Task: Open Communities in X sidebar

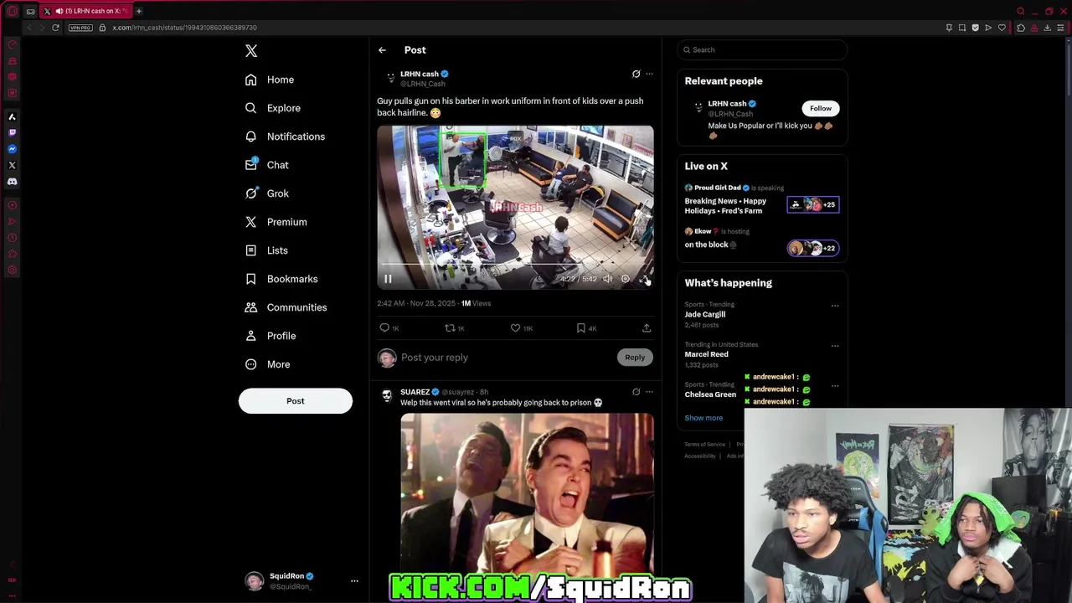Action: point(286,307)
